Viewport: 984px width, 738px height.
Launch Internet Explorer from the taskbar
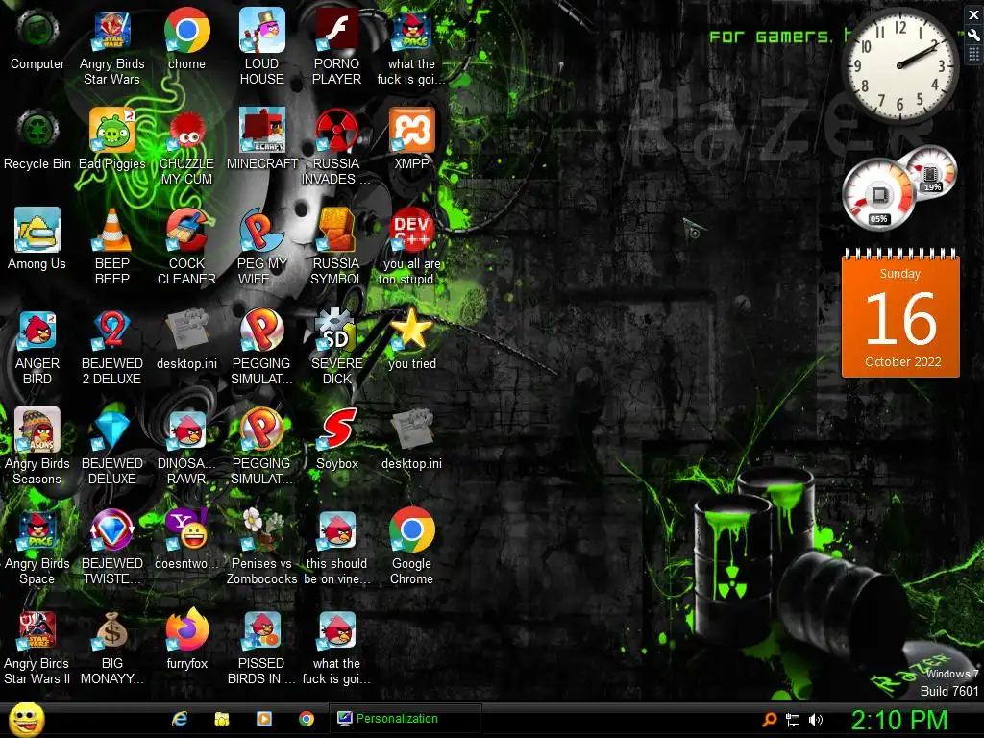(x=180, y=719)
